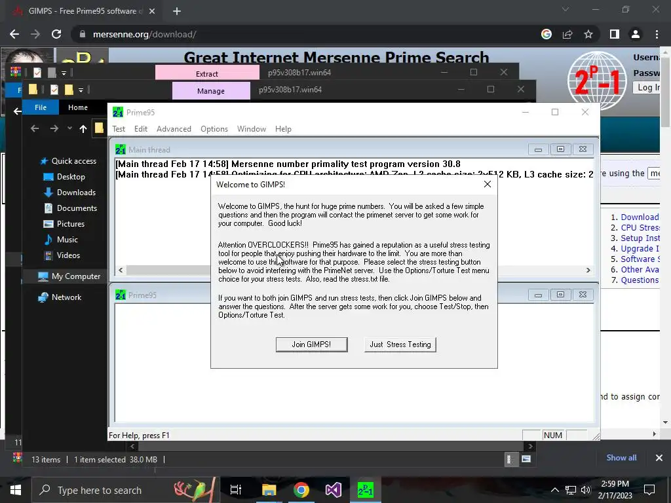
Task: Open the Advanced menu in Prime95
Action: [x=174, y=129]
